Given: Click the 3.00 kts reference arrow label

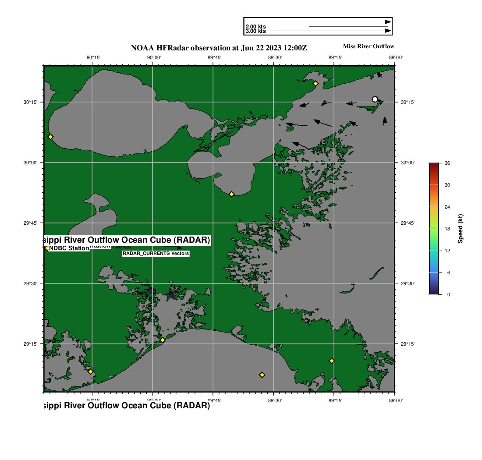Looking at the screenshot, I should pyautogui.click(x=255, y=31).
